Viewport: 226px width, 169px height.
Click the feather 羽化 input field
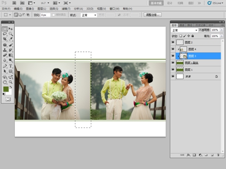[45, 15]
